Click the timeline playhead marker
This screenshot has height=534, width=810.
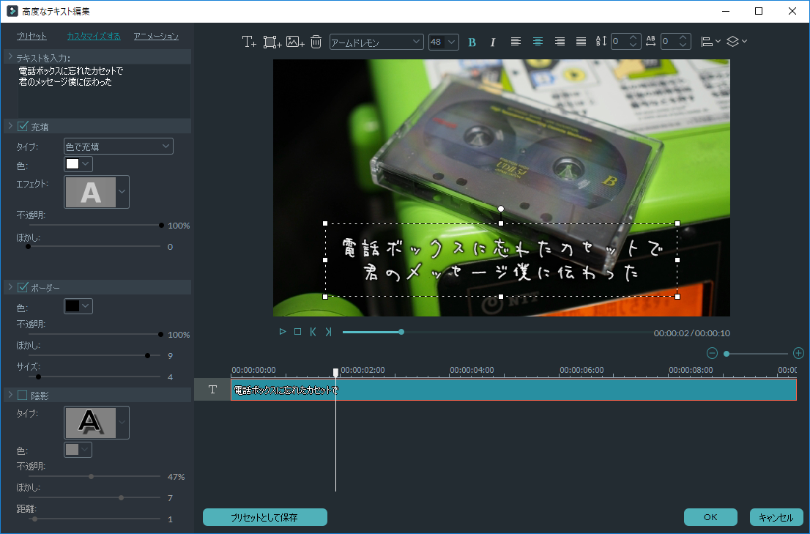(335, 372)
